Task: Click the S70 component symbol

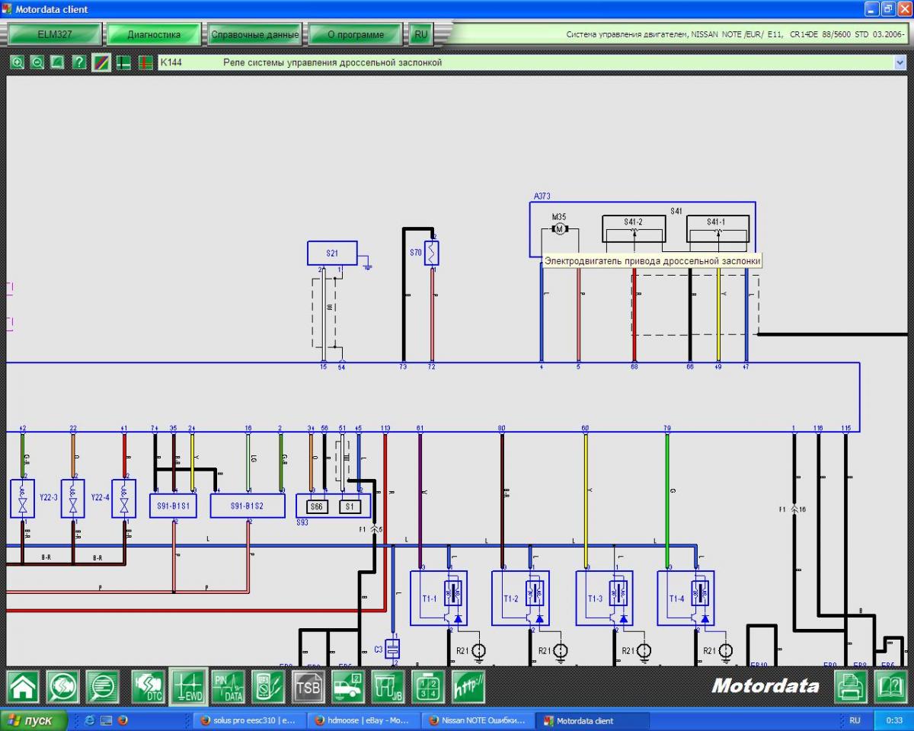Action: click(x=432, y=253)
